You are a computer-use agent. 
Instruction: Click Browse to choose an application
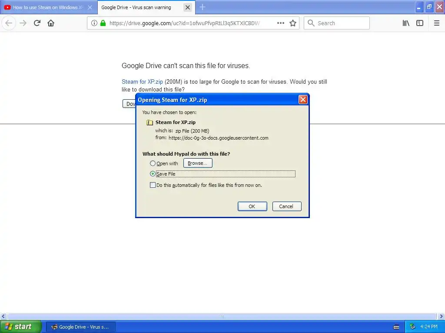pyautogui.click(x=198, y=163)
